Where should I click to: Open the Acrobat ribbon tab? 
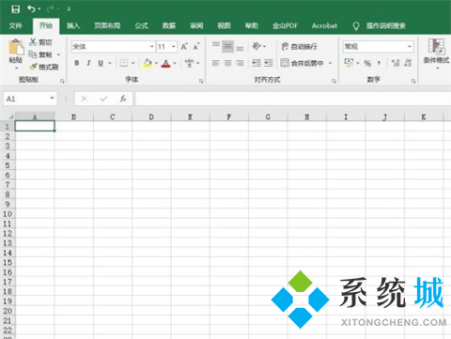pos(324,25)
